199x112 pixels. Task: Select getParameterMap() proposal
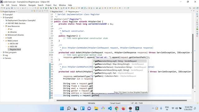(120, 64)
